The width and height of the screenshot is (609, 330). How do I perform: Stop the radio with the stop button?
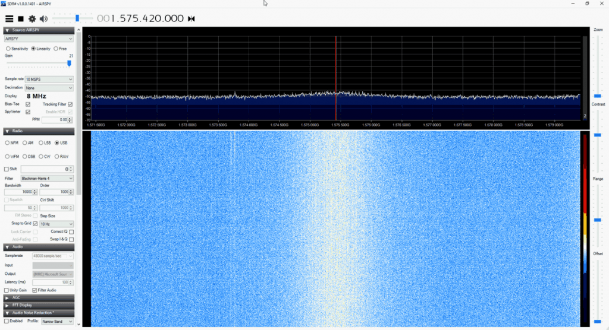[x=21, y=19]
